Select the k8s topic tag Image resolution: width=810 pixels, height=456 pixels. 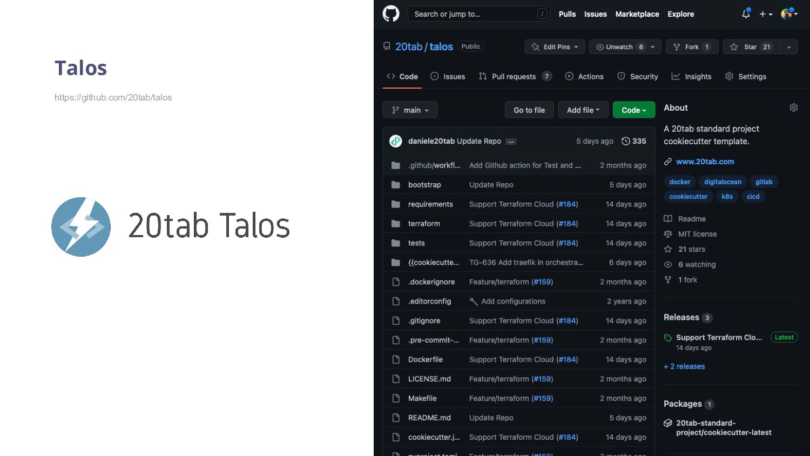coord(727,197)
